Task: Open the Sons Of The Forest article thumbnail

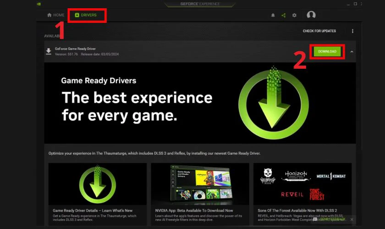Action: click(x=302, y=184)
